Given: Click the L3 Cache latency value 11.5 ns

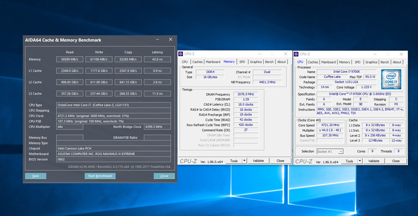Looking at the screenshot, I should pyautogui.click(x=157, y=94).
